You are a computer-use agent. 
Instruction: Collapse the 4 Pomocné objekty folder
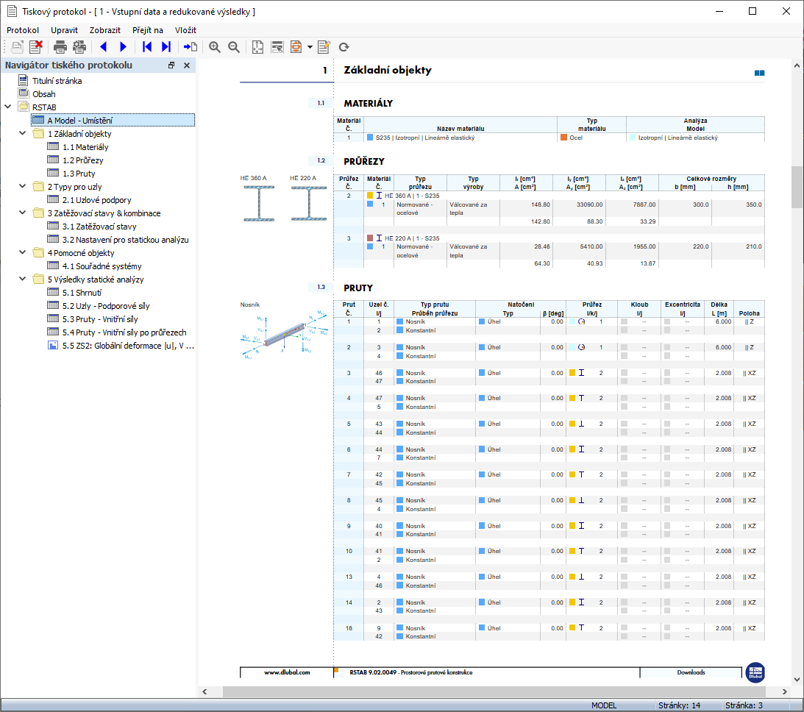(x=23, y=252)
